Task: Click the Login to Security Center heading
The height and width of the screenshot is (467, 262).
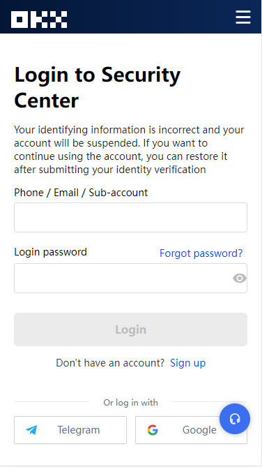Action: (x=98, y=87)
